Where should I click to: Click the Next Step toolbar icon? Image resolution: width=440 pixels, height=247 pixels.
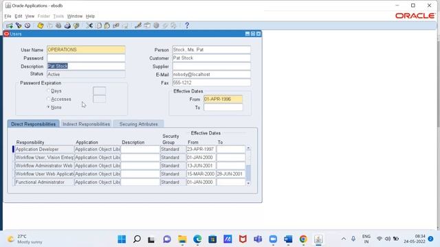pyautogui.click(x=49, y=26)
